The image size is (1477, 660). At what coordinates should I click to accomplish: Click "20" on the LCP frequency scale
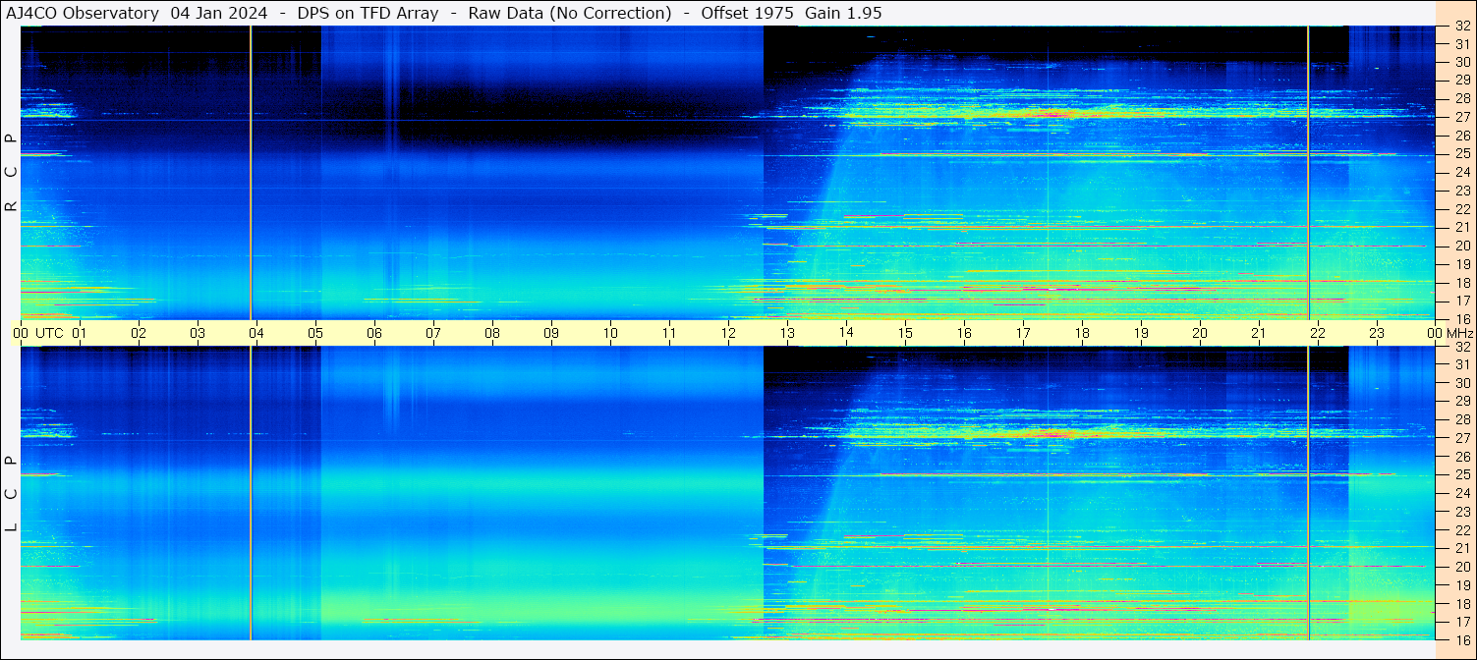click(1462, 567)
